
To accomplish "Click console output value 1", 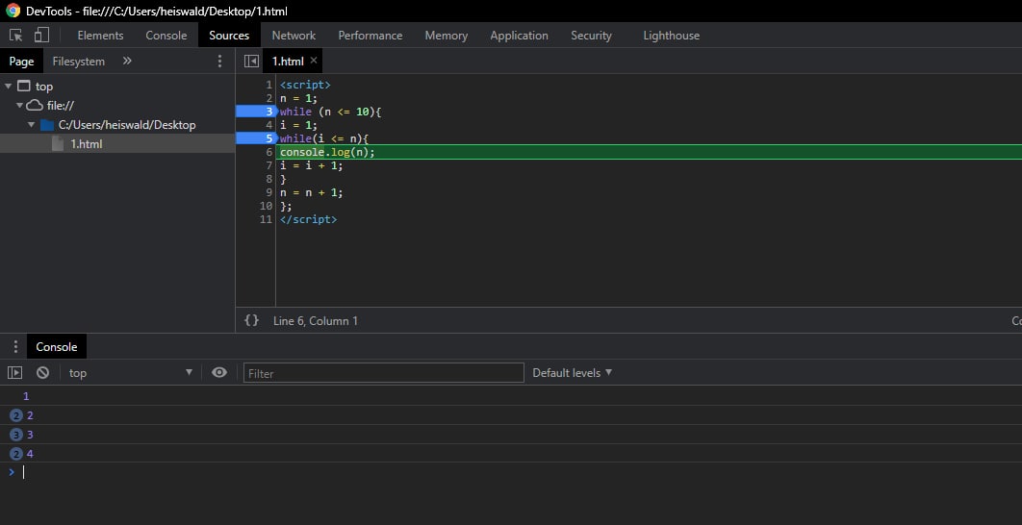I will point(26,396).
